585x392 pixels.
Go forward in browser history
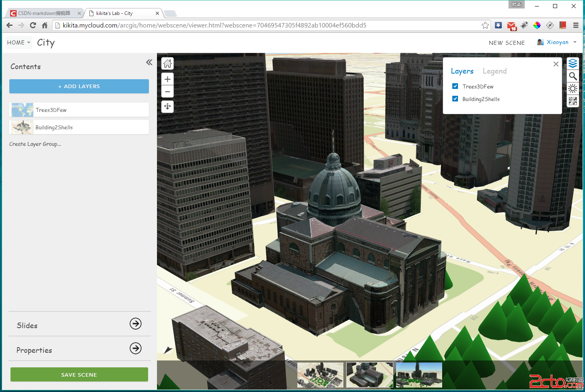pyautogui.click(x=21, y=25)
